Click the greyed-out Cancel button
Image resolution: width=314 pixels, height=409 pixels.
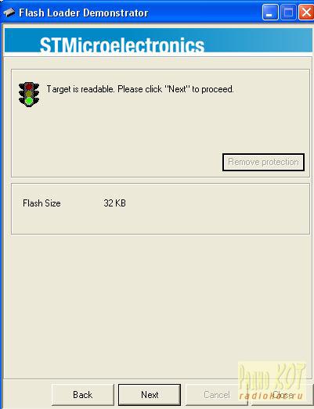click(x=217, y=395)
